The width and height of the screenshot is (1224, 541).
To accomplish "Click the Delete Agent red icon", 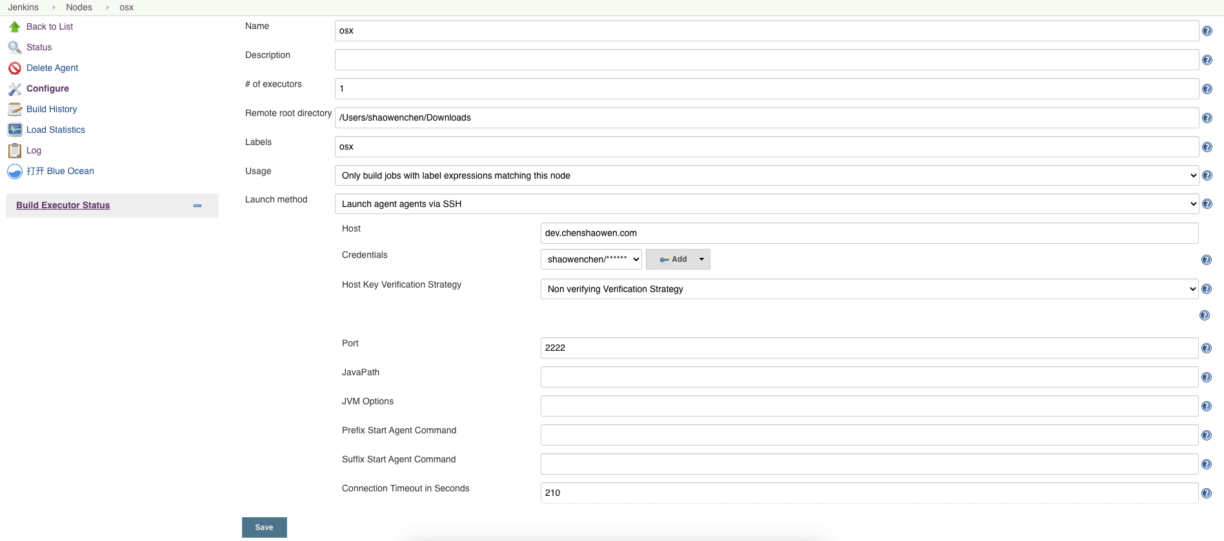I will tap(14, 68).
